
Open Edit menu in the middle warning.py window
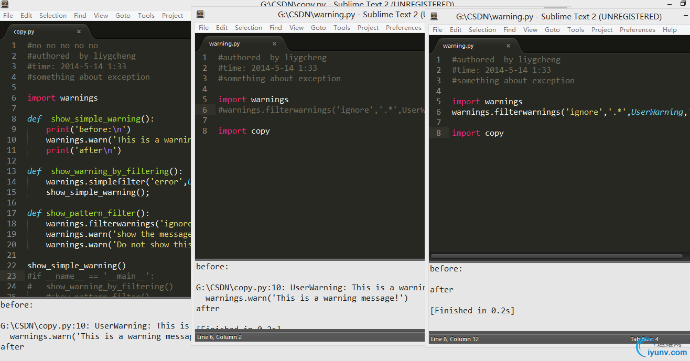pos(222,28)
